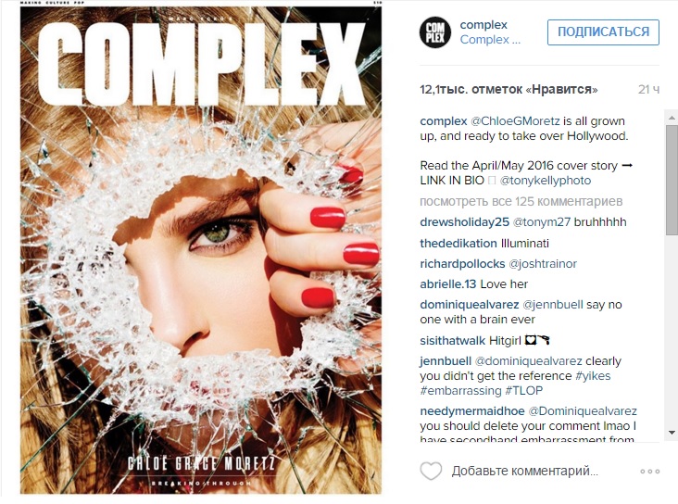678x504 pixels.
Task: Click the thededikation username
Action: click(458, 243)
